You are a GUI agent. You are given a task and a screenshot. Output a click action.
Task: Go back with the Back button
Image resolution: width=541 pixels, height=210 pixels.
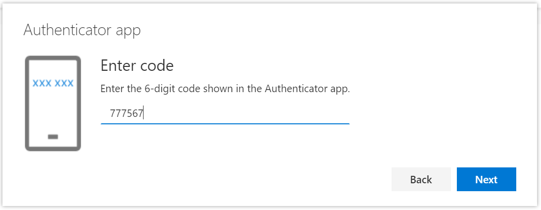[421, 179]
